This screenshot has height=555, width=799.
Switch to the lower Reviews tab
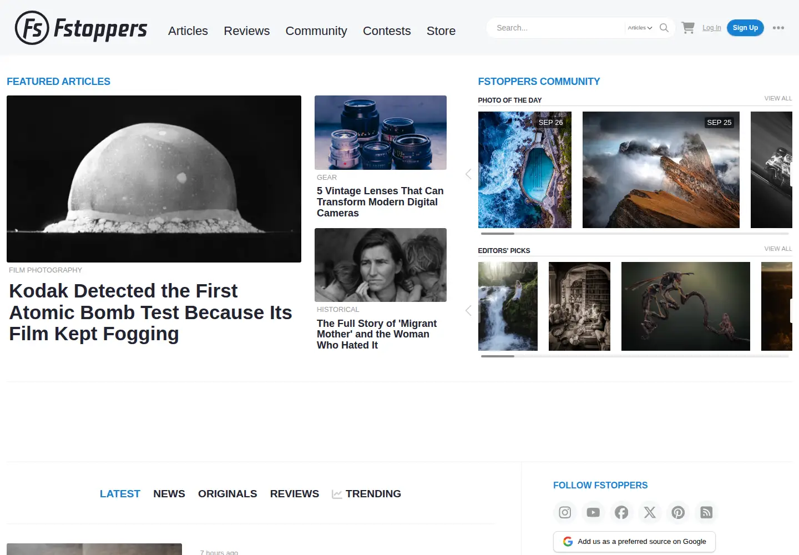click(295, 494)
